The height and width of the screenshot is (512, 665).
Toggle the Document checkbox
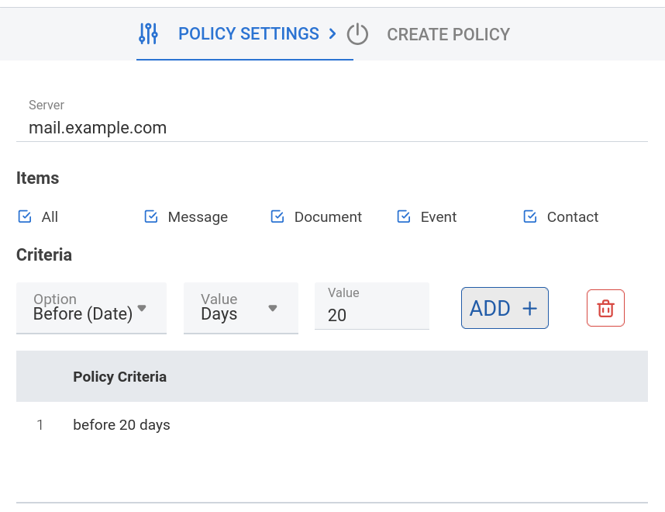point(277,216)
